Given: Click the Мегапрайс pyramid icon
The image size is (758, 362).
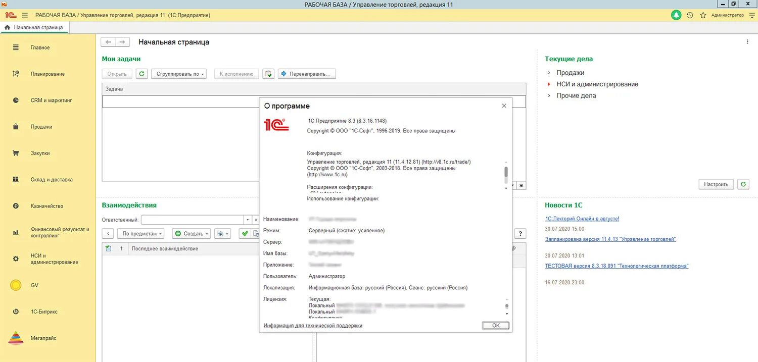Looking at the screenshot, I should [16, 338].
